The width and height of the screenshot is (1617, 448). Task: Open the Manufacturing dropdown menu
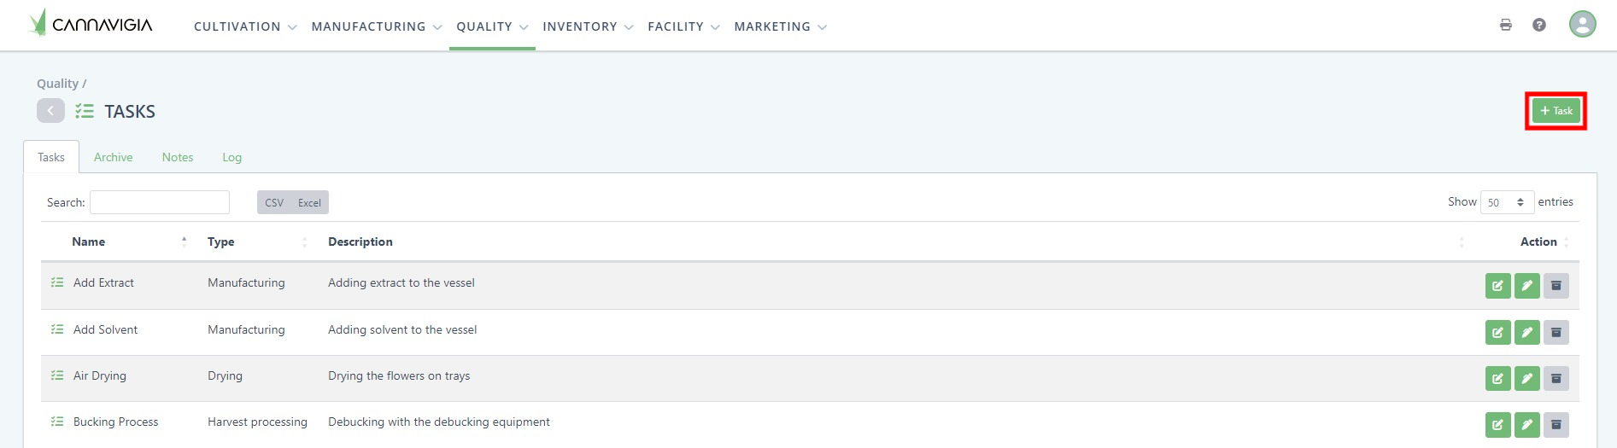click(377, 26)
